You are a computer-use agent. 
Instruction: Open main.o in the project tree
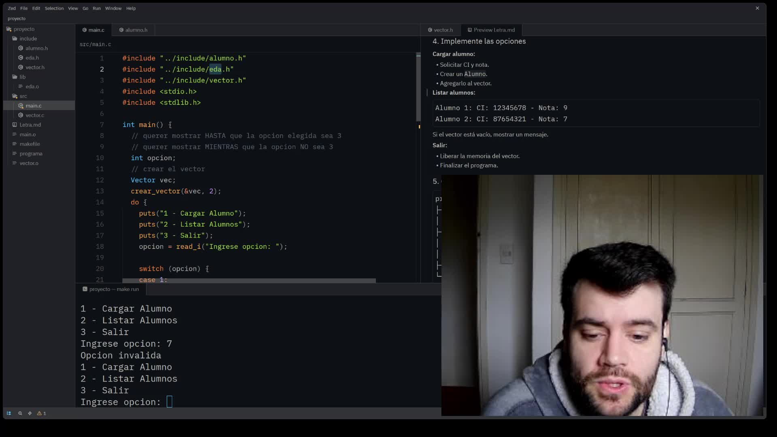(28, 134)
